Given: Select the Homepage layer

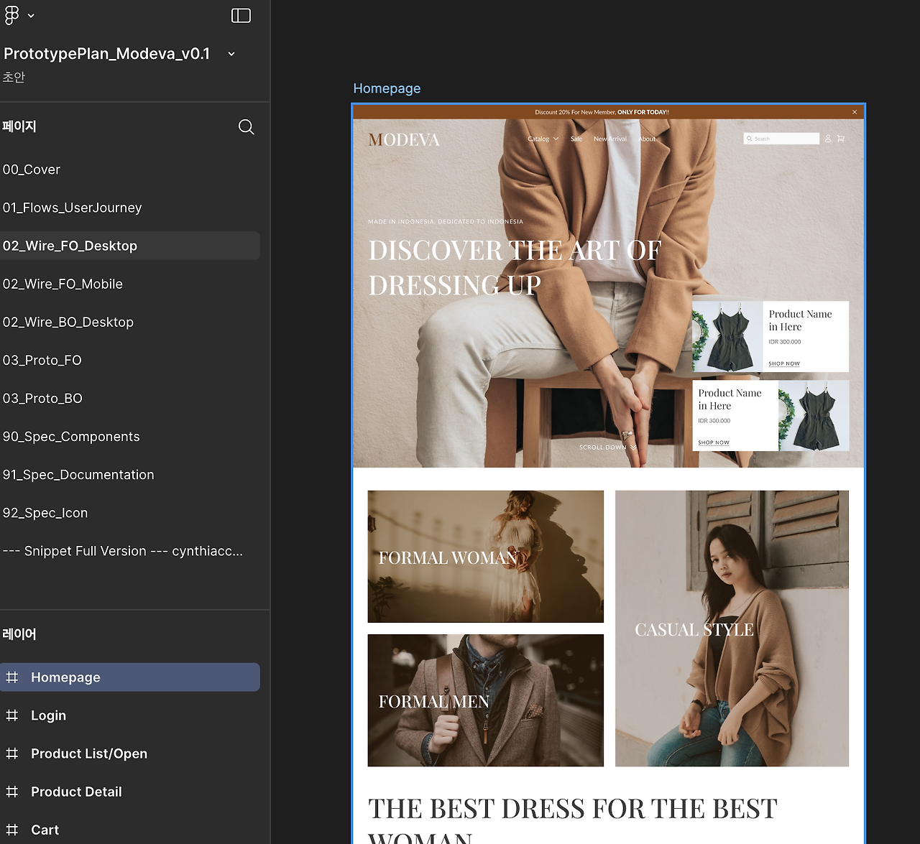Looking at the screenshot, I should pyautogui.click(x=130, y=677).
